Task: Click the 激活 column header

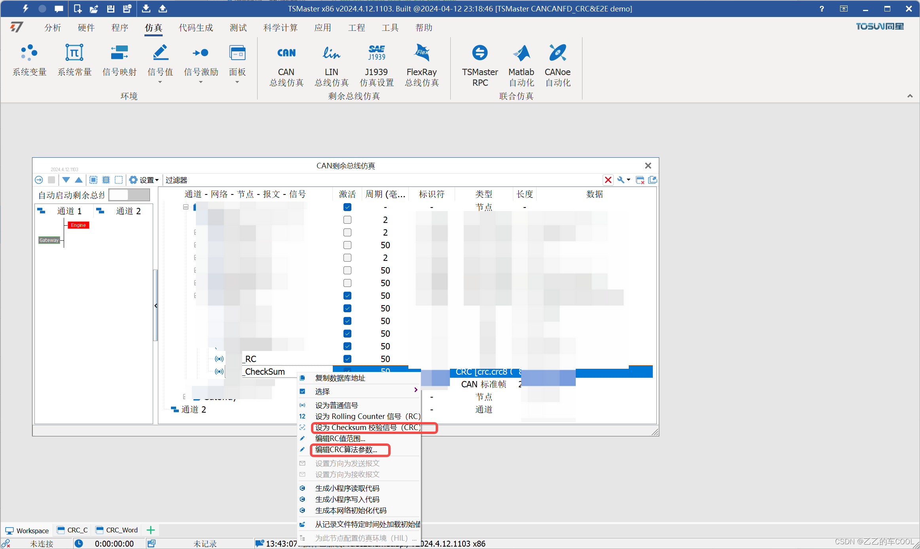Action: 347,194
